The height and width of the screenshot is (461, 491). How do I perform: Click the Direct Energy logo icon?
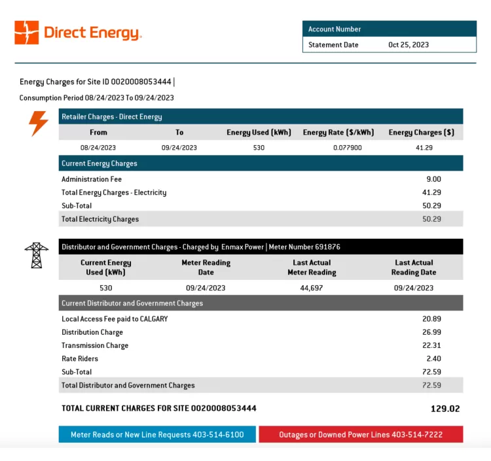point(27,33)
